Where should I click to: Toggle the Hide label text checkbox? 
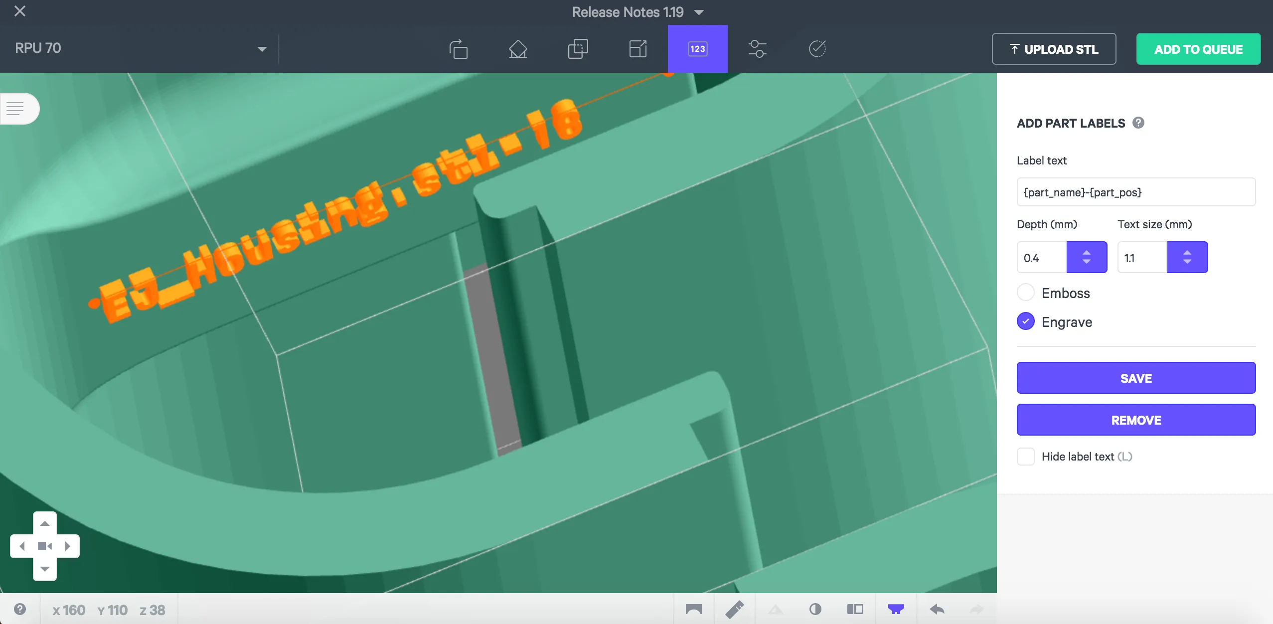(1026, 457)
